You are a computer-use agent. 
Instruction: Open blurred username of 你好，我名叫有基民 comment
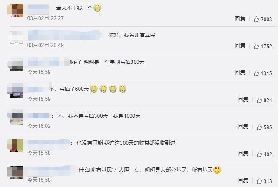(x=64, y=35)
